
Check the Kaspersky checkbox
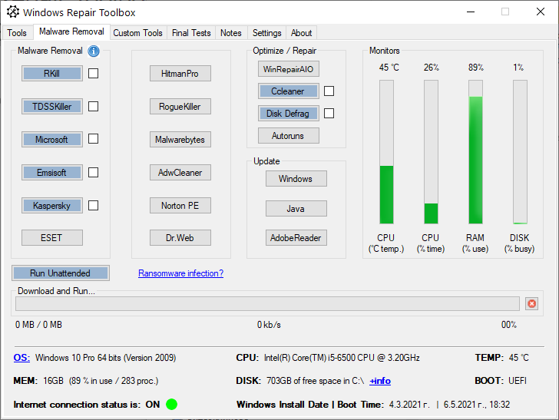[x=94, y=205]
